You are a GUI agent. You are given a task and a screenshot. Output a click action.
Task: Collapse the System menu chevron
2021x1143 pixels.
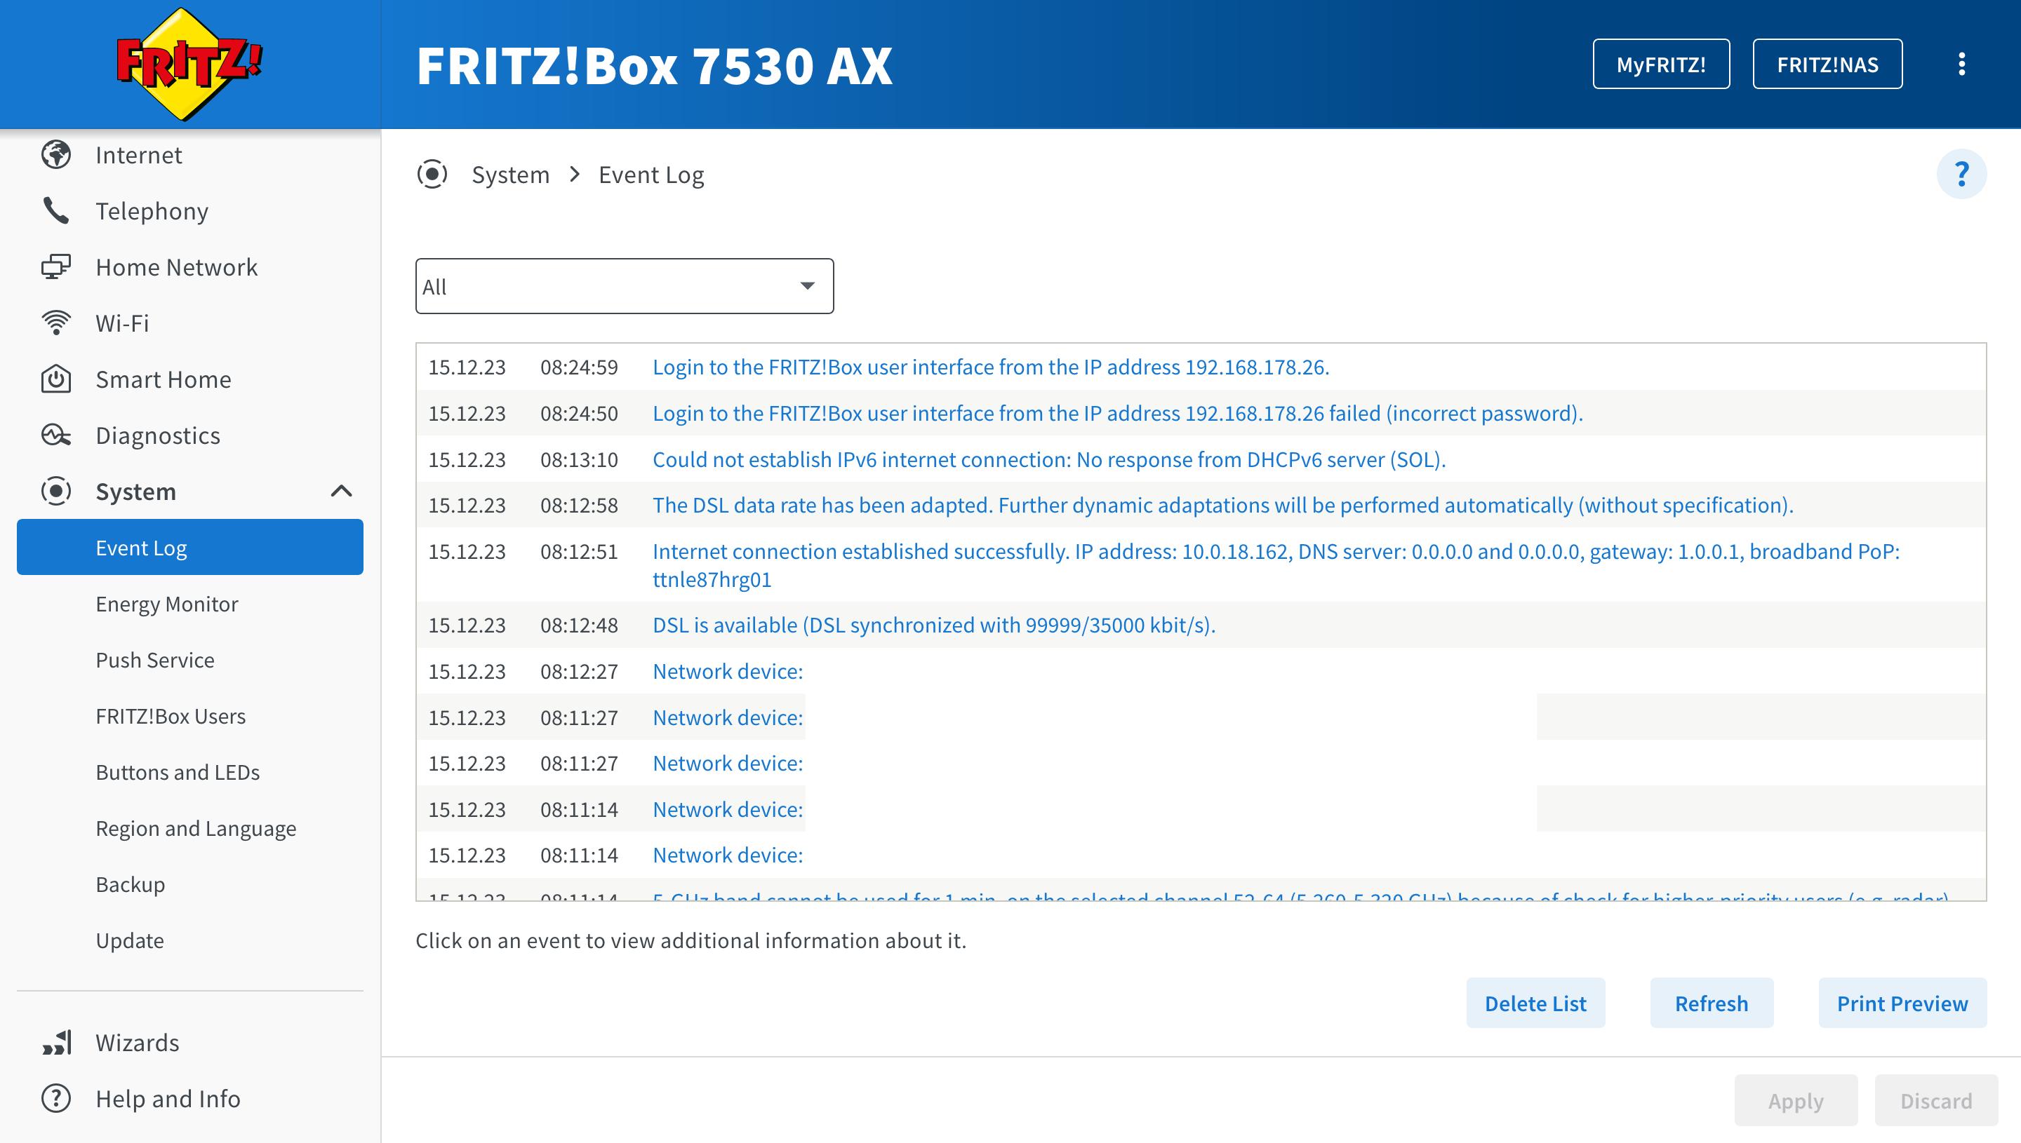(341, 492)
